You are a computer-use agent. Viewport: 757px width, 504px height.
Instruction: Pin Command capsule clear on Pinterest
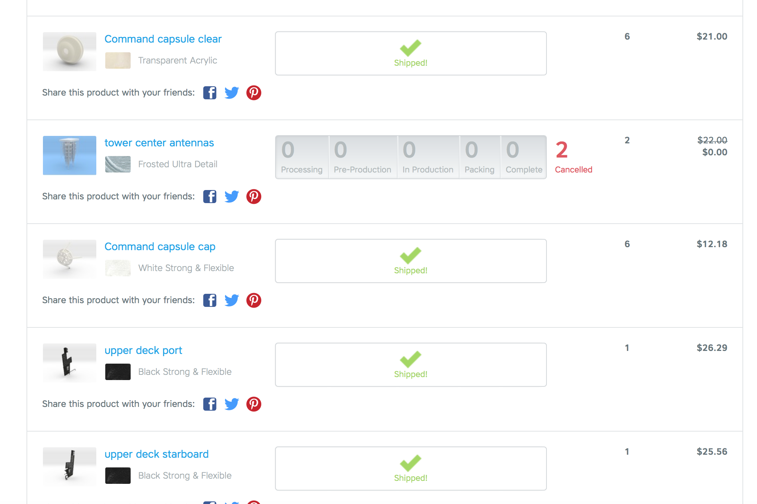[x=254, y=93]
